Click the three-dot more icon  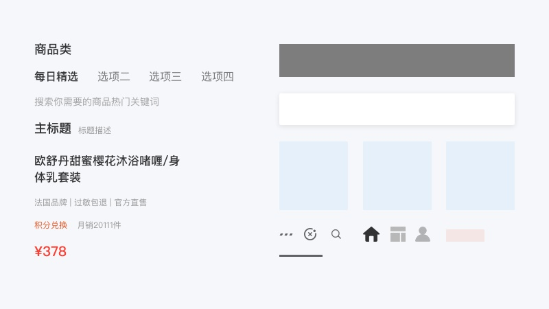pyautogui.click(x=286, y=234)
